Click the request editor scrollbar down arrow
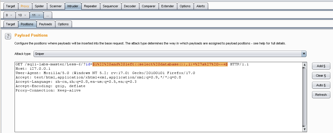 coord(304,129)
